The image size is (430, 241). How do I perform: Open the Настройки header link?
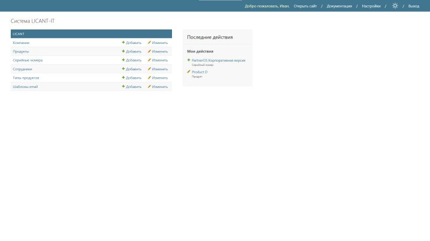pyautogui.click(x=371, y=6)
